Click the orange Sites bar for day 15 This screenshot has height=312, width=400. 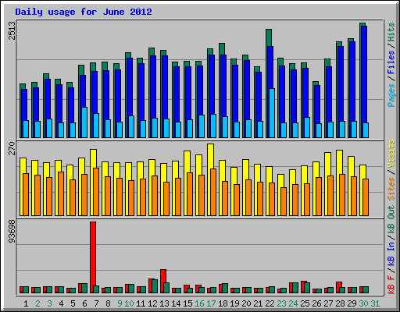[x=190, y=194]
